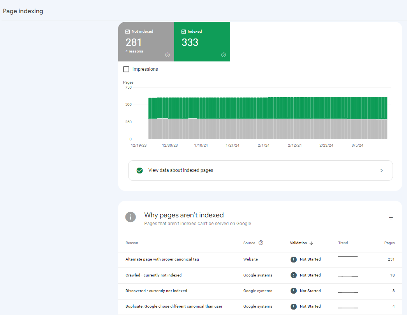Viewport: 407px width, 315px height.
Task: Open Duplicate, Google chose different canonical row
Action: coord(174,306)
